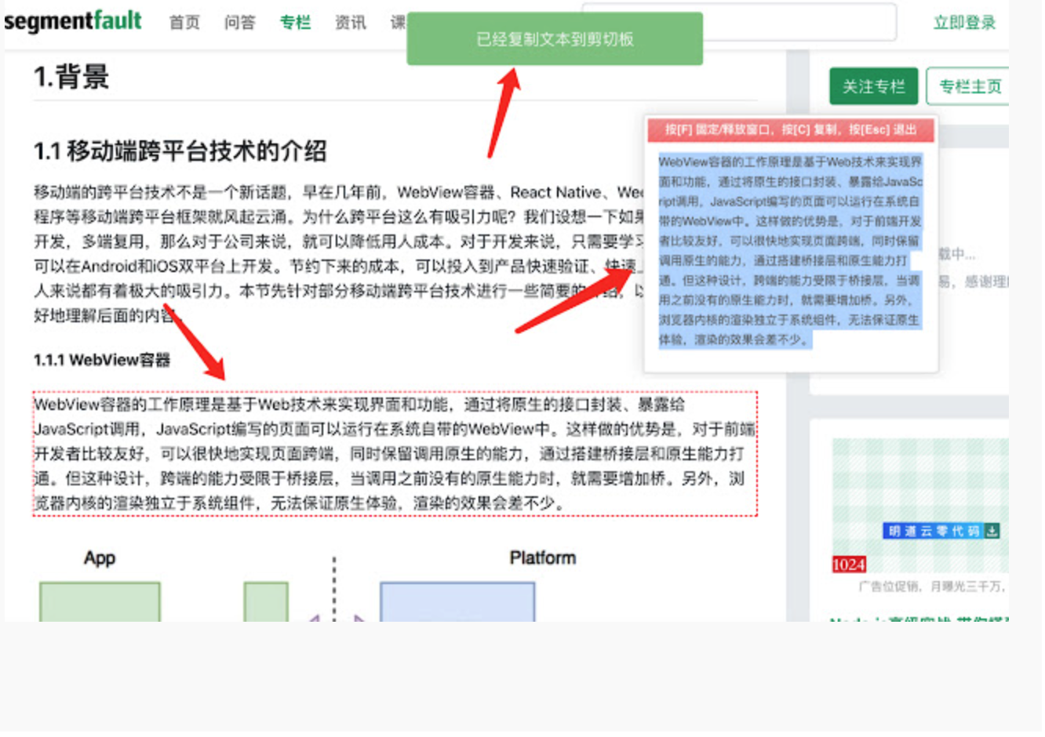Dismiss the green 已经复制文本到剪切板 notification
The width and height of the screenshot is (1045, 737).
tap(555, 39)
